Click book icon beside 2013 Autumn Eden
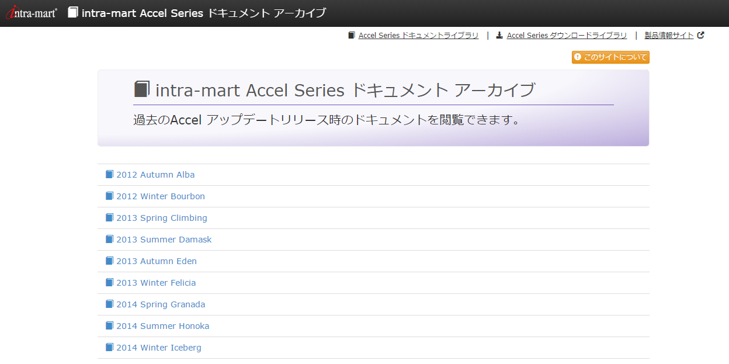Screen dimensions: 729x364 (109, 261)
